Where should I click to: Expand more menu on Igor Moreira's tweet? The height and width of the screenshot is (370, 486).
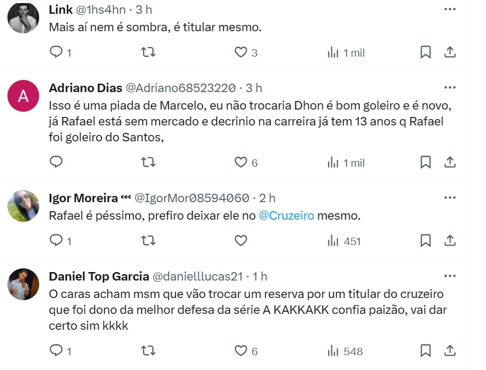(x=449, y=198)
